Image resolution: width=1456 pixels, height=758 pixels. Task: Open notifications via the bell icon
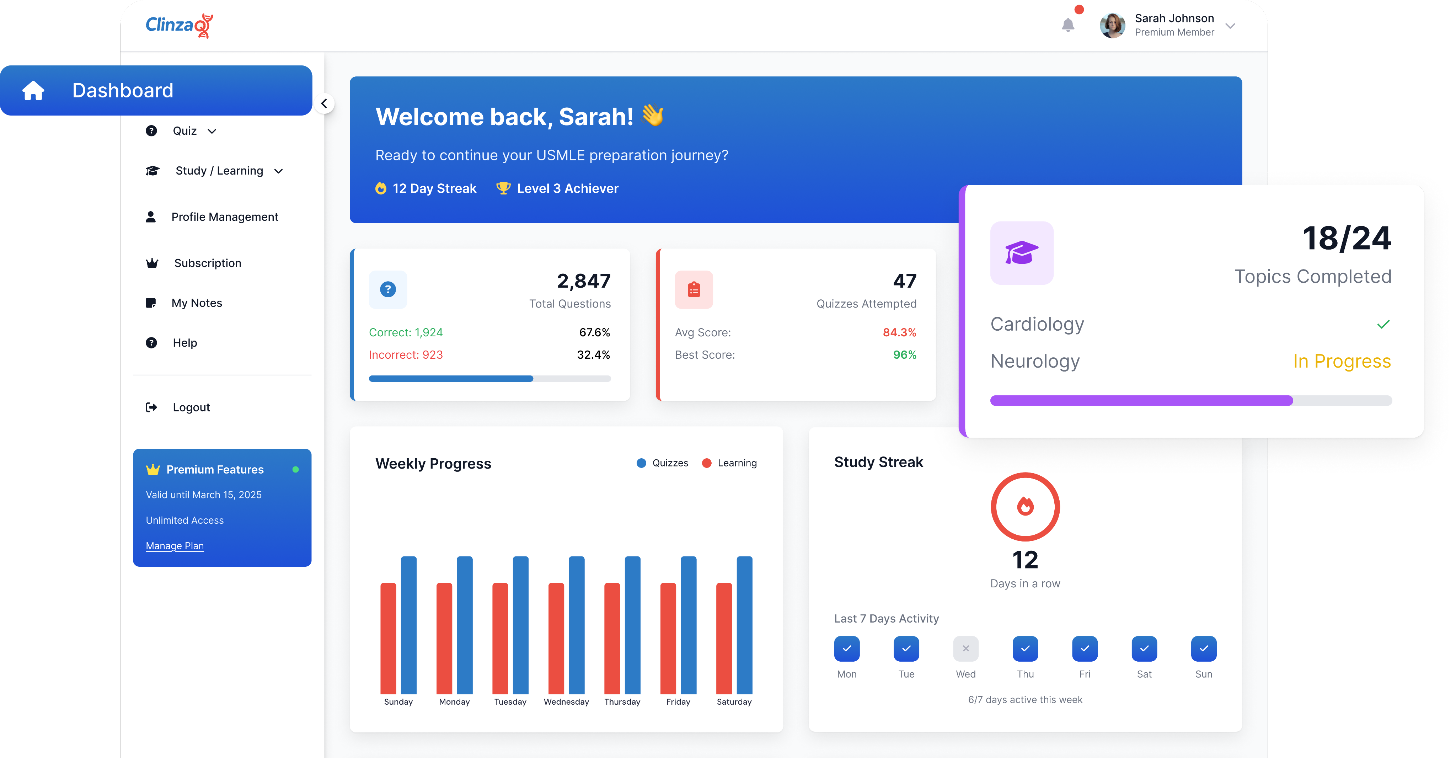click(1068, 25)
